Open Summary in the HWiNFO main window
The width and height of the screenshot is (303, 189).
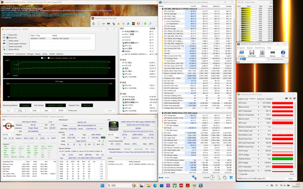point(241,53)
